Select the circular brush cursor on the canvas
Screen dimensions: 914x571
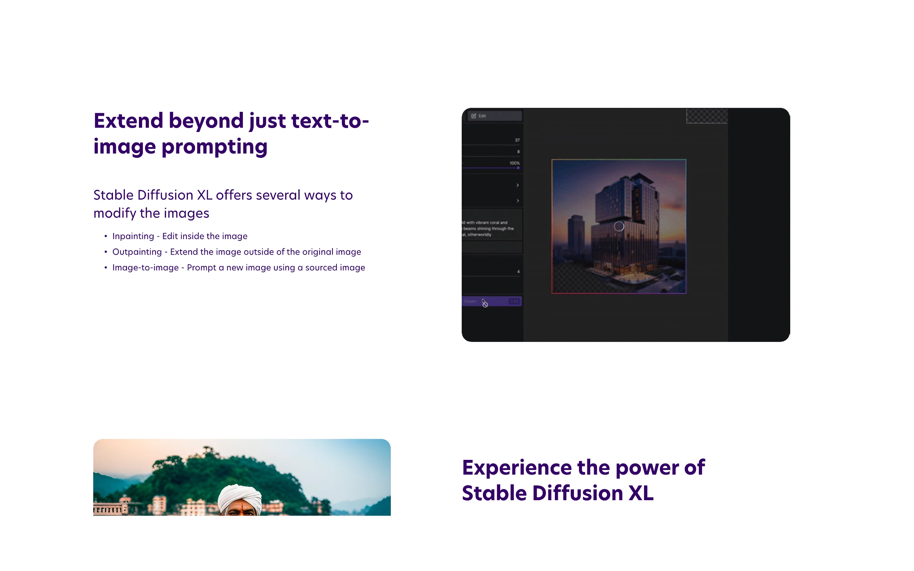(619, 226)
